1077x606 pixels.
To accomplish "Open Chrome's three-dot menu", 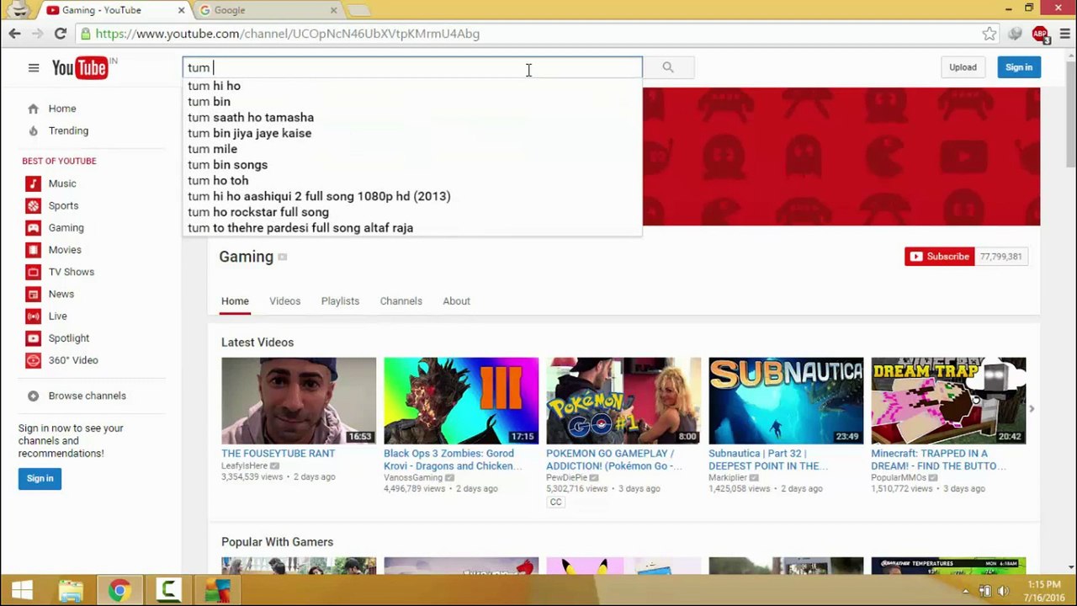I will 1064,34.
